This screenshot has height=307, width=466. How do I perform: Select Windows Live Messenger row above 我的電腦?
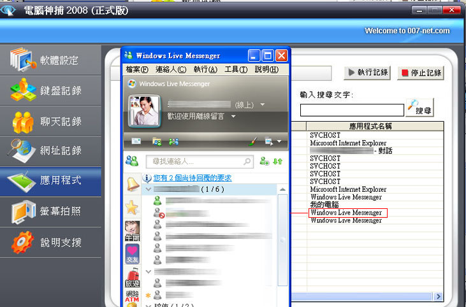(375, 197)
